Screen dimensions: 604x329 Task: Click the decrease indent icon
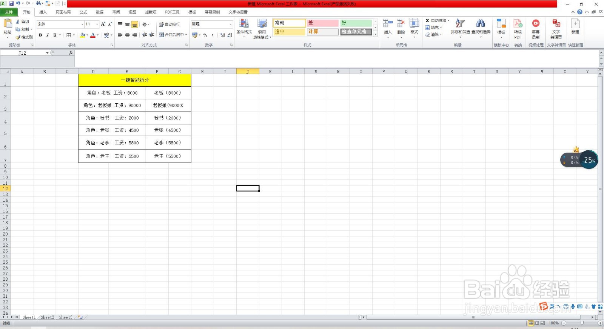point(145,35)
